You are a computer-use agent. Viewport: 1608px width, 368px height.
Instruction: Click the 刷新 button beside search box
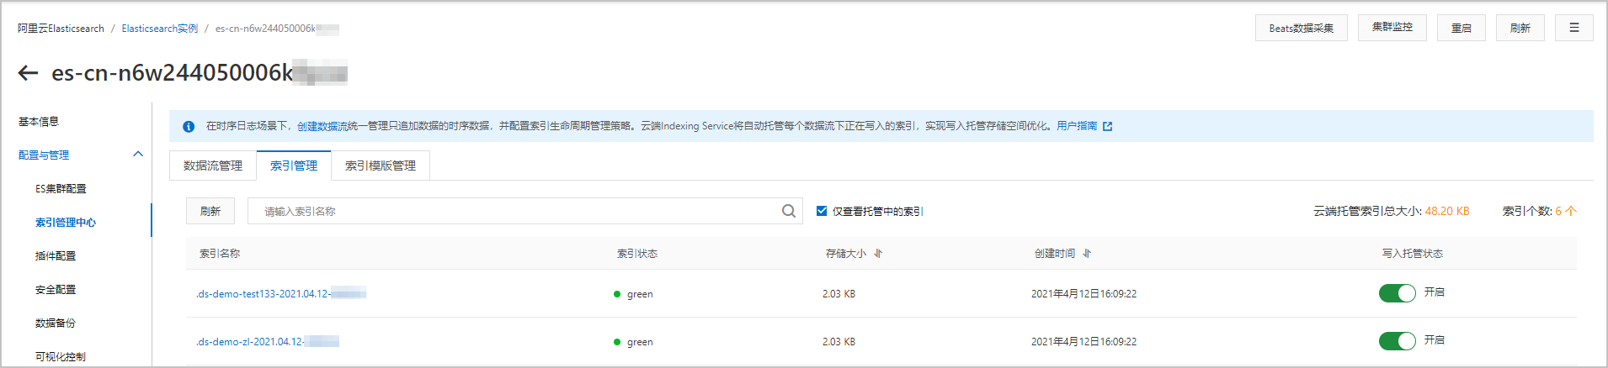[x=210, y=211]
